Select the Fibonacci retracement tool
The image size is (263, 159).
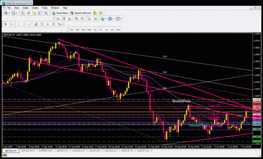pyautogui.click(x=42, y=24)
